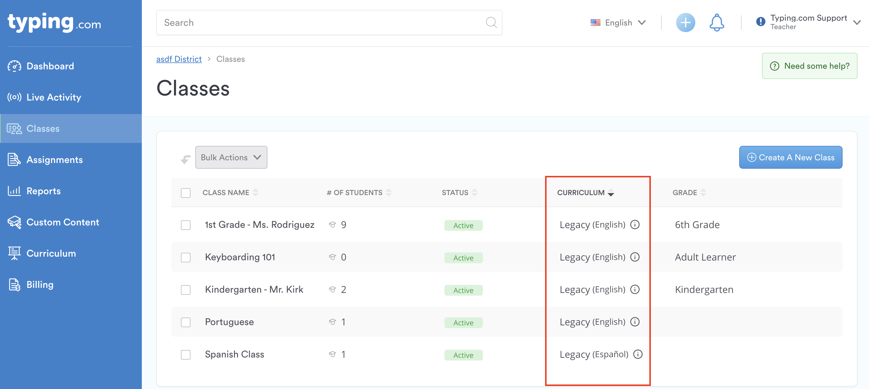Image resolution: width=869 pixels, height=389 pixels.
Task: Tick checkbox for Portuguese class
Action: (x=185, y=322)
